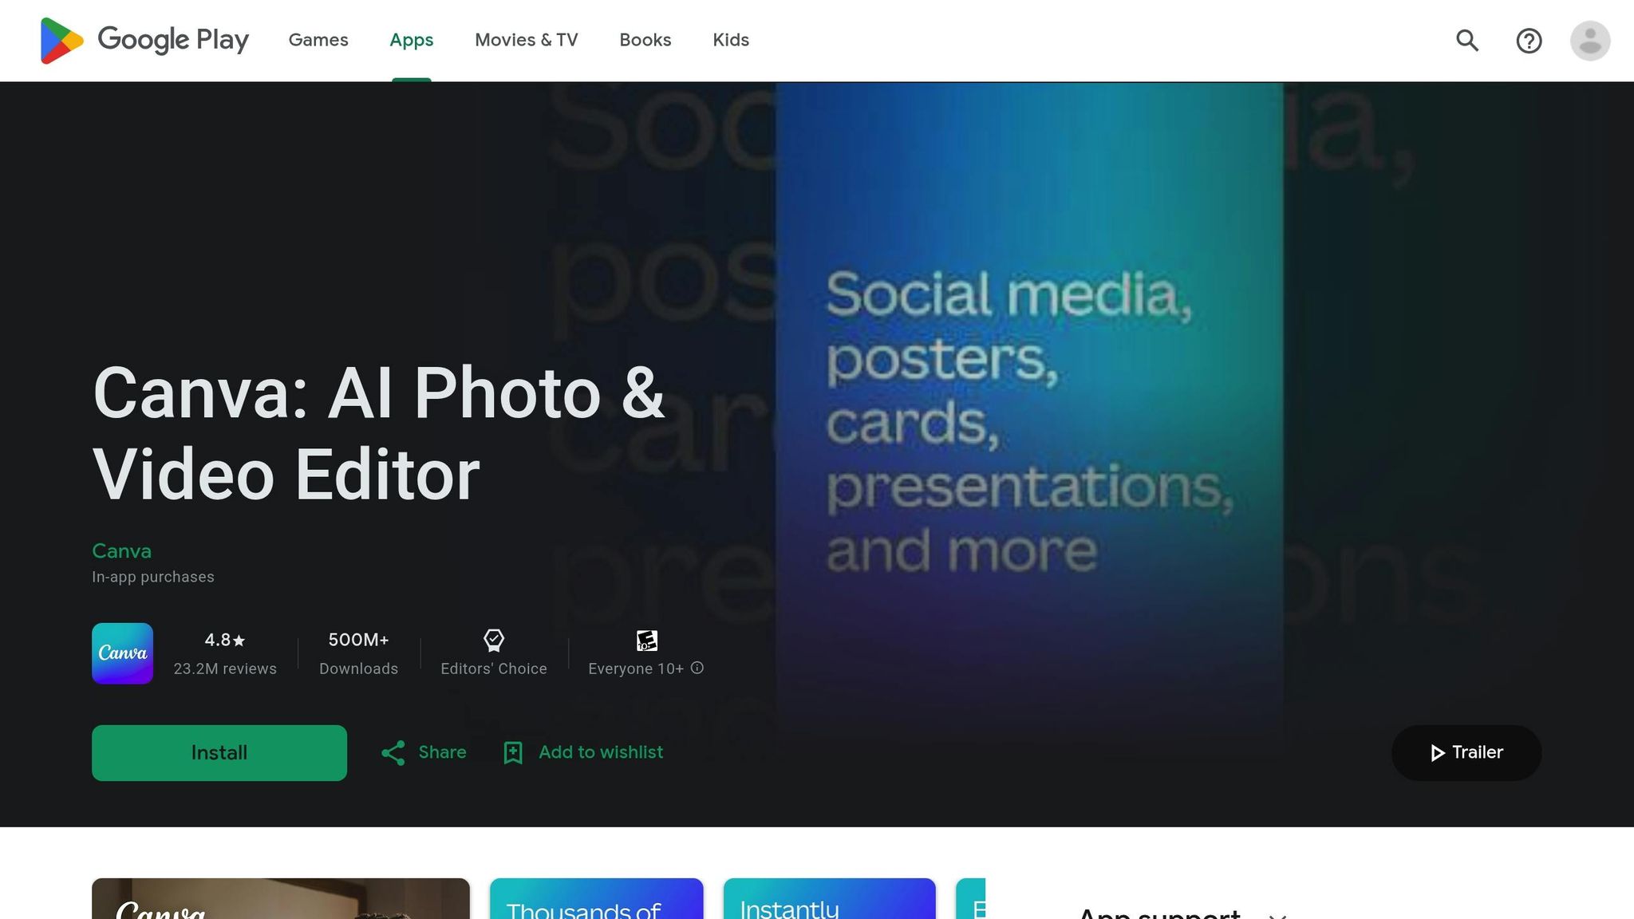Open the Books section
The height and width of the screenshot is (919, 1634).
coord(645,40)
